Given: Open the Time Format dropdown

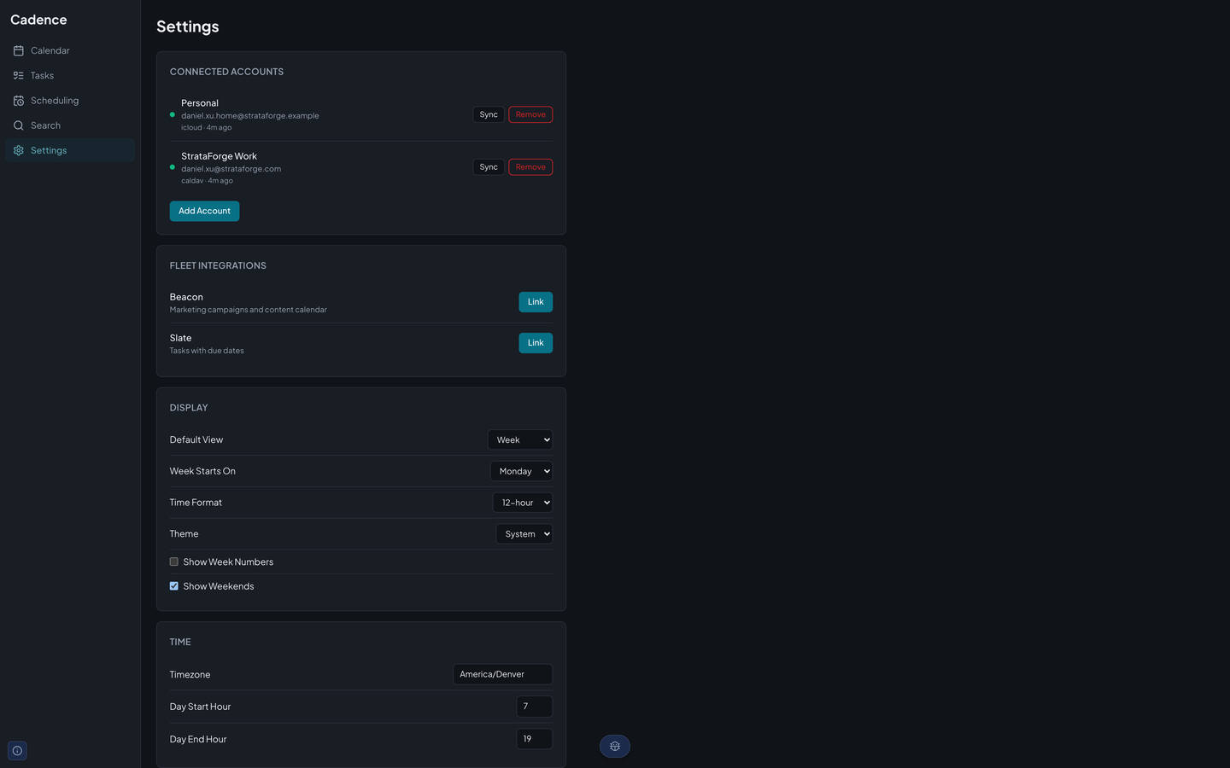Looking at the screenshot, I should pyautogui.click(x=523, y=503).
